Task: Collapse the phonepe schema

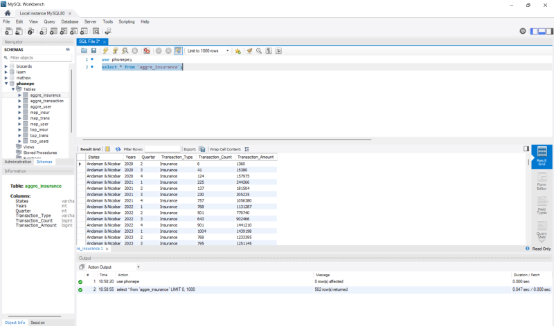Action: 6,84
